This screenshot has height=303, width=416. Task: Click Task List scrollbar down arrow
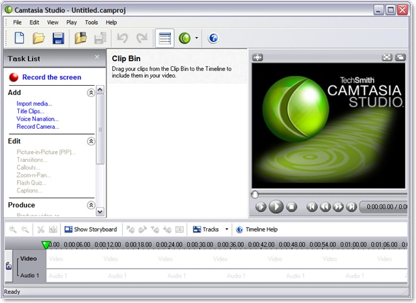pyautogui.click(x=100, y=212)
